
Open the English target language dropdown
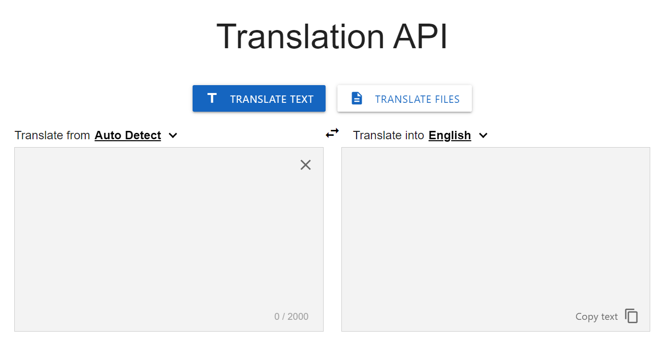(x=450, y=135)
